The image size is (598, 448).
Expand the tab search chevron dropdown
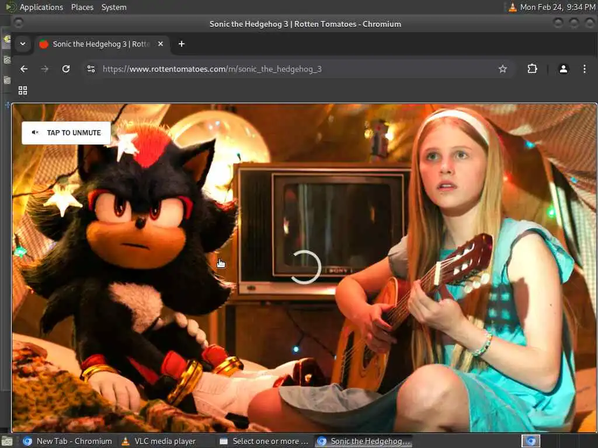pos(23,44)
